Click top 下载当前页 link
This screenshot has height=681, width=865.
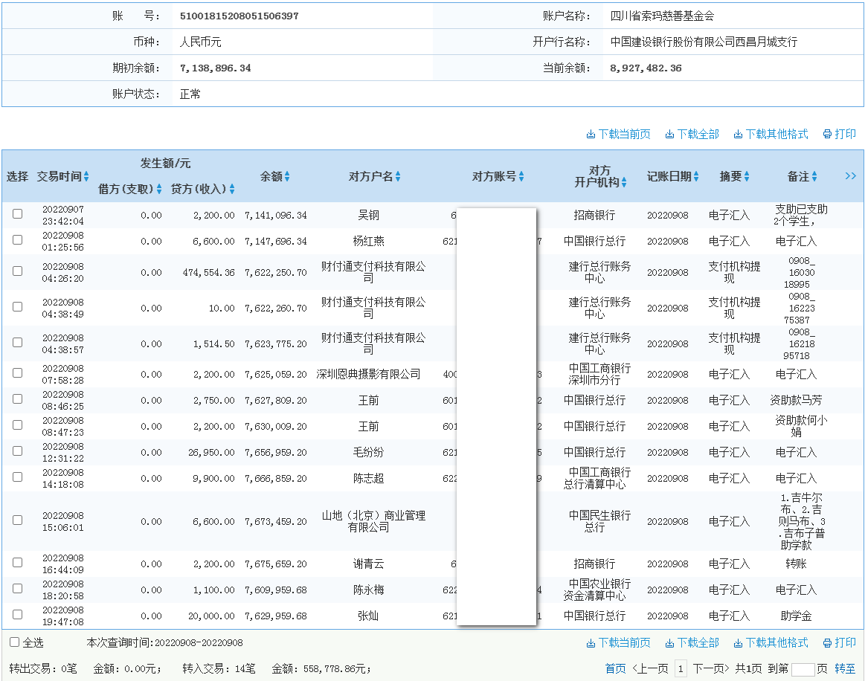pyautogui.click(x=625, y=134)
